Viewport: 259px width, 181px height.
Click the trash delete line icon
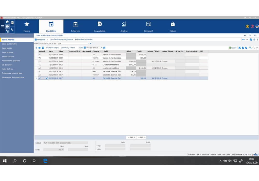tap(43, 48)
